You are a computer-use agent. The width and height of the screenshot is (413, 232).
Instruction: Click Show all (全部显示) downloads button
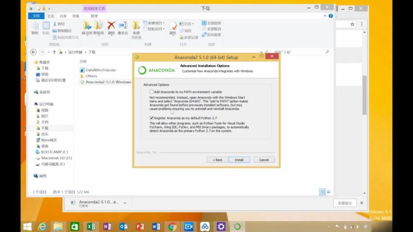click(345, 203)
